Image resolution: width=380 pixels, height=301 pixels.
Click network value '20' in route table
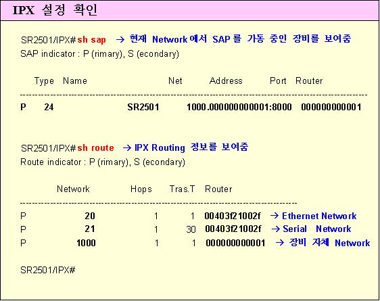90,216
